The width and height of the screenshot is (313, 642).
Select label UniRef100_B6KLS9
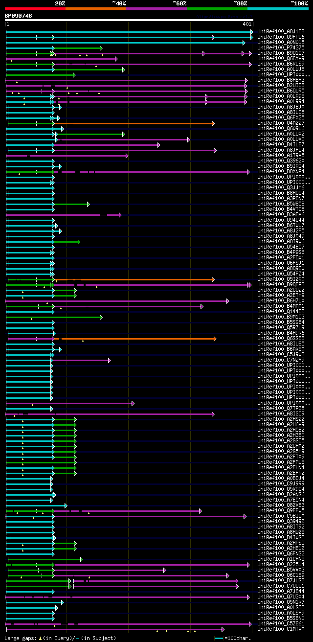click(x=281, y=64)
